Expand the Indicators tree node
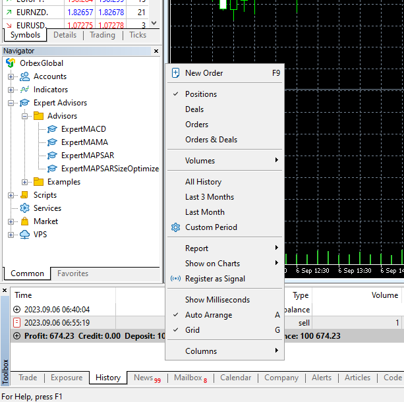The width and height of the screenshot is (404, 402). click(11, 90)
